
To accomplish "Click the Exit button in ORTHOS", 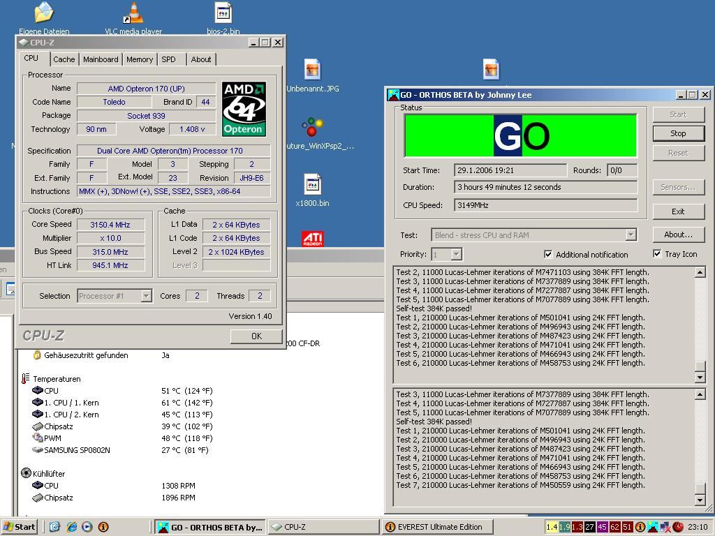I will (678, 211).
